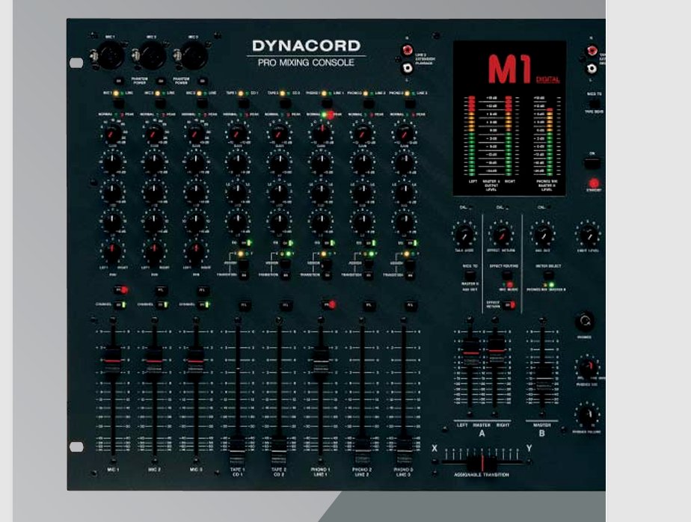Click the ASSIGN X/Y button on TAPE 2 channel
This screenshot has height=522, width=691.
coord(286,264)
